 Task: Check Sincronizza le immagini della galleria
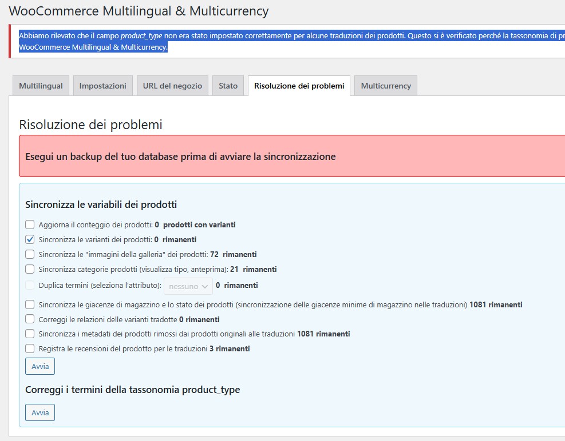coord(30,254)
